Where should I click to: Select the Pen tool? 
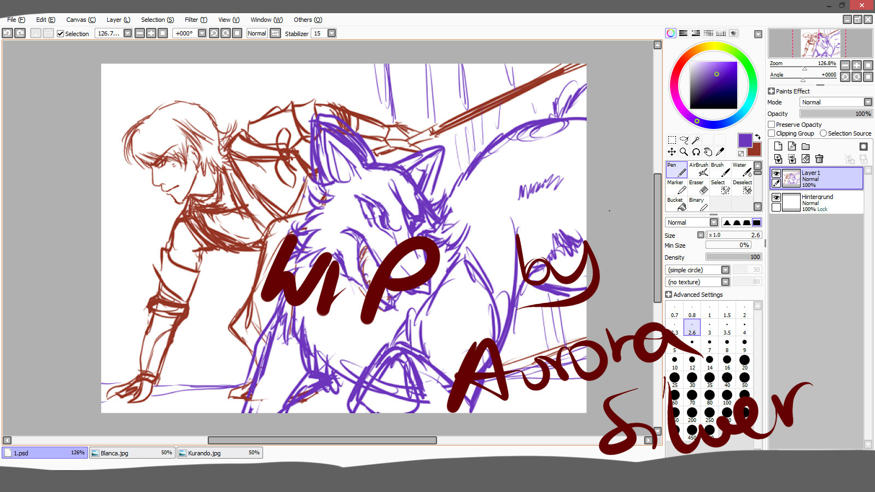click(x=676, y=169)
